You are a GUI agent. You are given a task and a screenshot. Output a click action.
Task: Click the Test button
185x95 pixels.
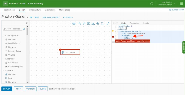click(x=18, y=89)
